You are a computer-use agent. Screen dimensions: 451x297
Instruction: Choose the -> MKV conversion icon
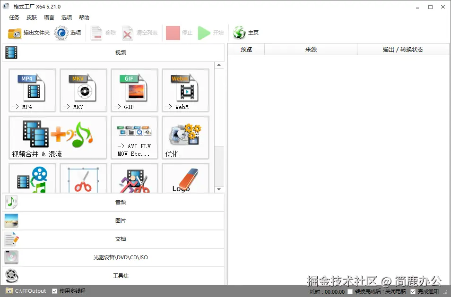click(x=83, y=91)
